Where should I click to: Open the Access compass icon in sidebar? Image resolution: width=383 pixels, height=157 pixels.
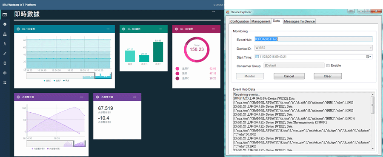click(5, 44)
